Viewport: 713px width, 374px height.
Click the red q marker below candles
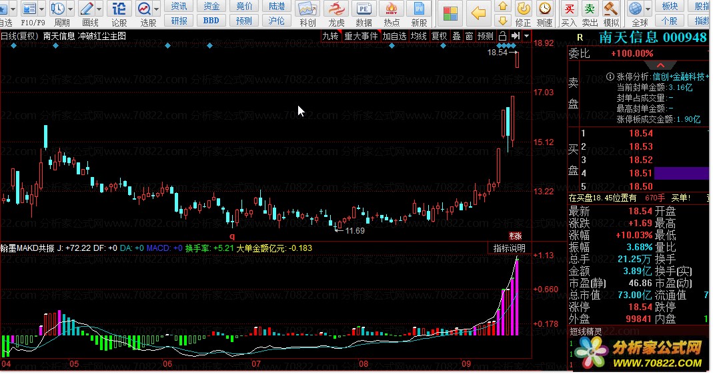[x=232, y=236]
